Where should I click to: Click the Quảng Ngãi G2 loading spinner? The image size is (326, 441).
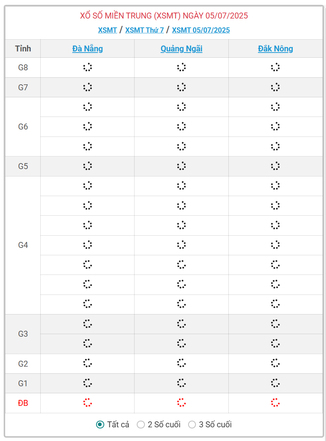[x=181, y=363]
